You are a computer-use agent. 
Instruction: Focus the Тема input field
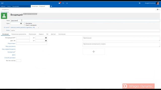(x=85, y=20)
